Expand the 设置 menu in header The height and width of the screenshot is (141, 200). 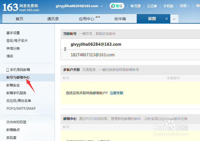pyautogui.click(x=184, y=6)
